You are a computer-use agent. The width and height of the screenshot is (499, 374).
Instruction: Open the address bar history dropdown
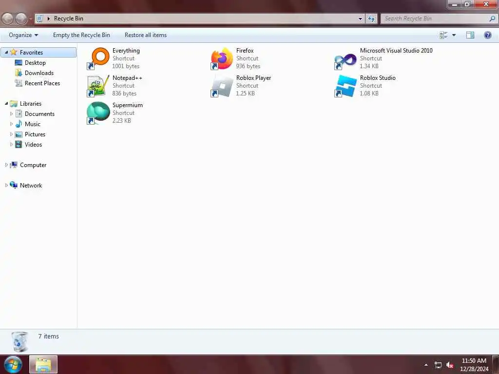pyautogui.click(x=360, y=19)
